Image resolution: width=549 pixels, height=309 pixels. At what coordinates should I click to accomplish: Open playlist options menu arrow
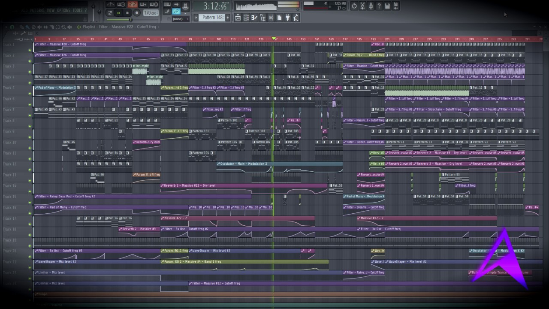coord(6,27)
